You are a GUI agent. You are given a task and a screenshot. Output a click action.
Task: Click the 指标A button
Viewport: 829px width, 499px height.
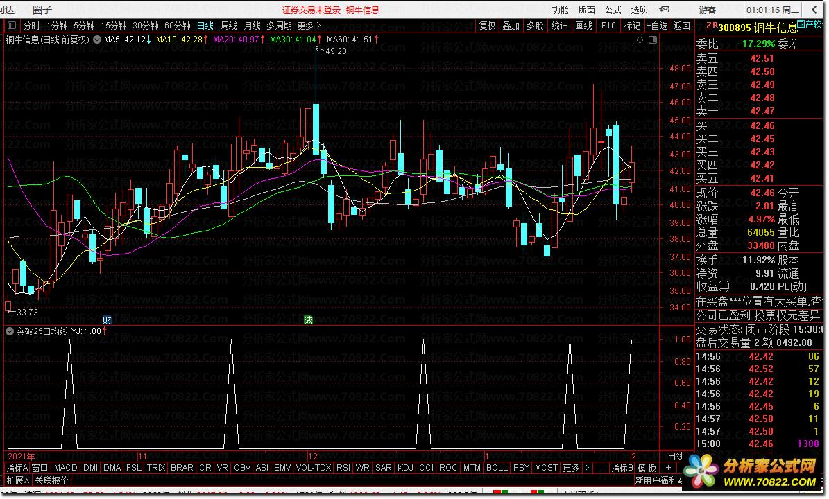(x=17, y=468)
